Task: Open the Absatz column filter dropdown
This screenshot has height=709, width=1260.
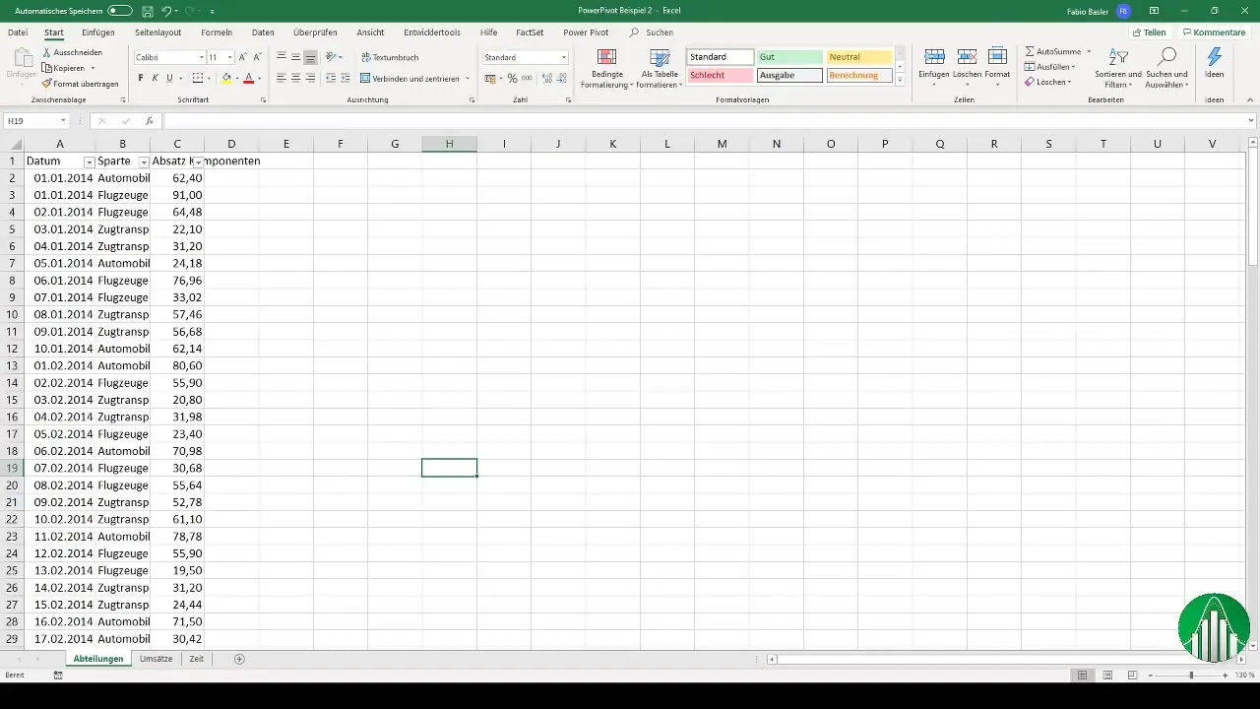Action: coord(198,161)
